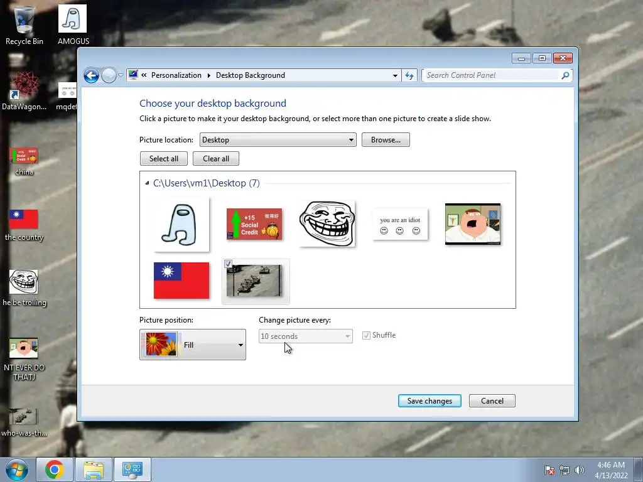Click Clear all button
The image size is (643, 482).
[216, 159]
